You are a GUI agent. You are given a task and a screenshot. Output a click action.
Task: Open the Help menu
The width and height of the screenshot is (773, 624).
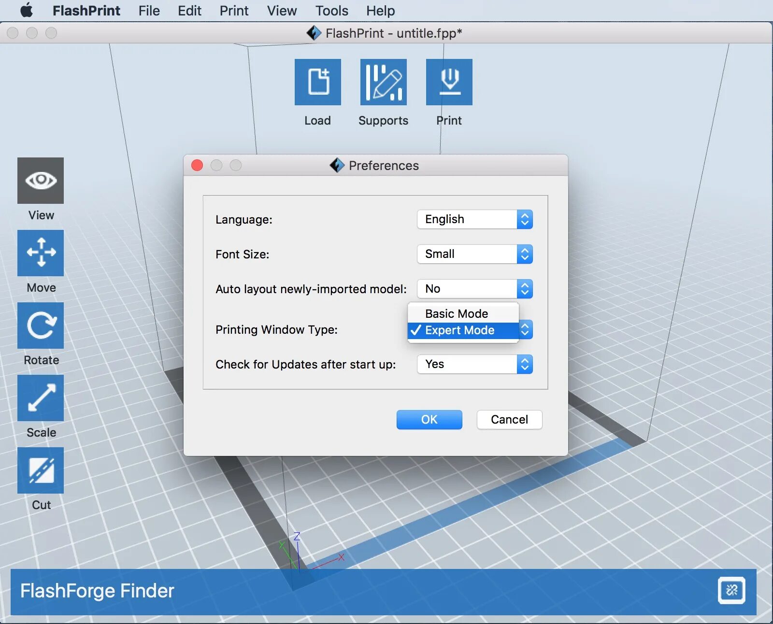380,11
